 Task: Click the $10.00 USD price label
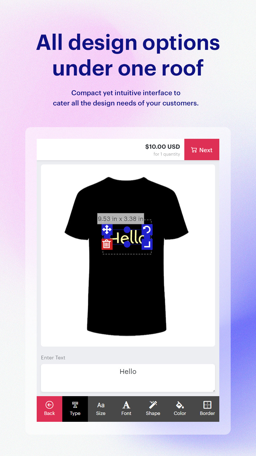(x=163, y=146)
